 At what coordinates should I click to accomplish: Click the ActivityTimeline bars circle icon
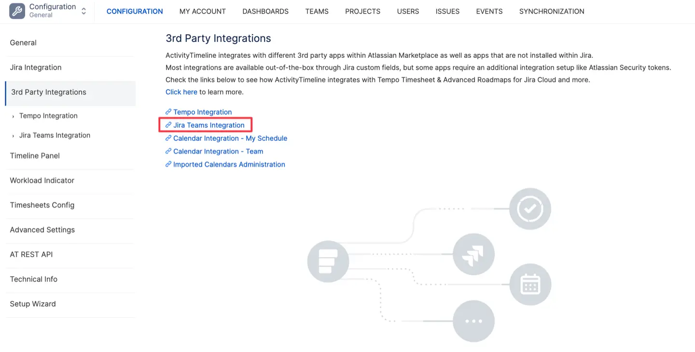click(328, 261)
